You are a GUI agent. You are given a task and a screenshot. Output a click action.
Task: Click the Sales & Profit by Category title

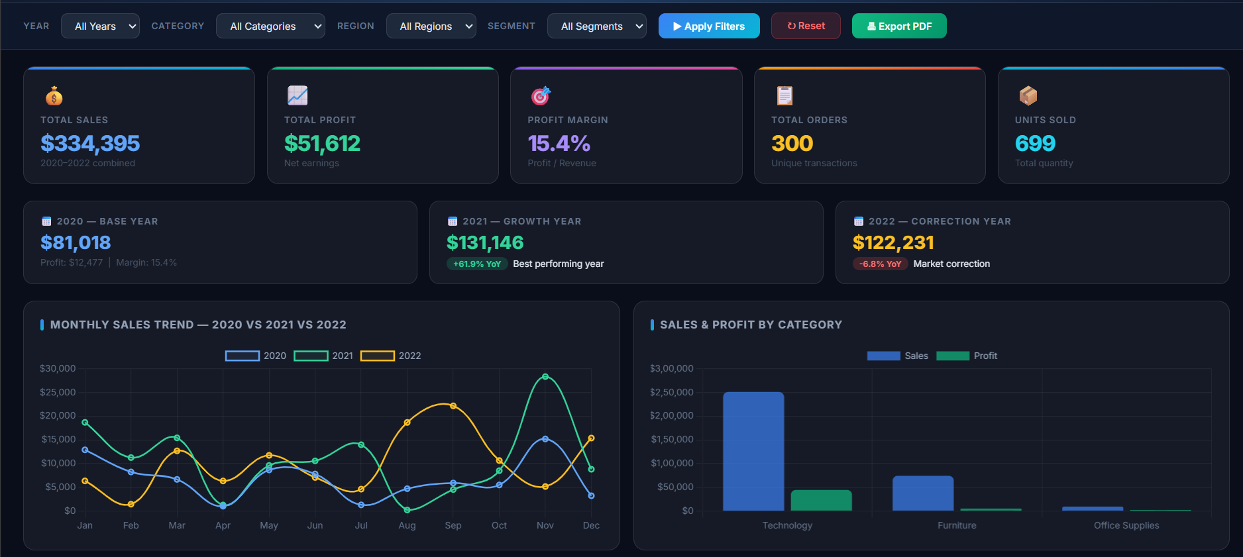click(x=751, y=325)
